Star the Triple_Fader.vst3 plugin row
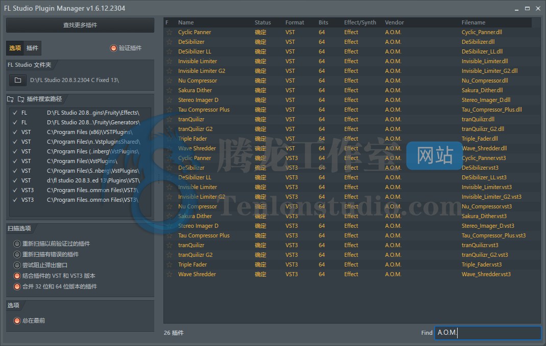 click(x=169, y=264)
